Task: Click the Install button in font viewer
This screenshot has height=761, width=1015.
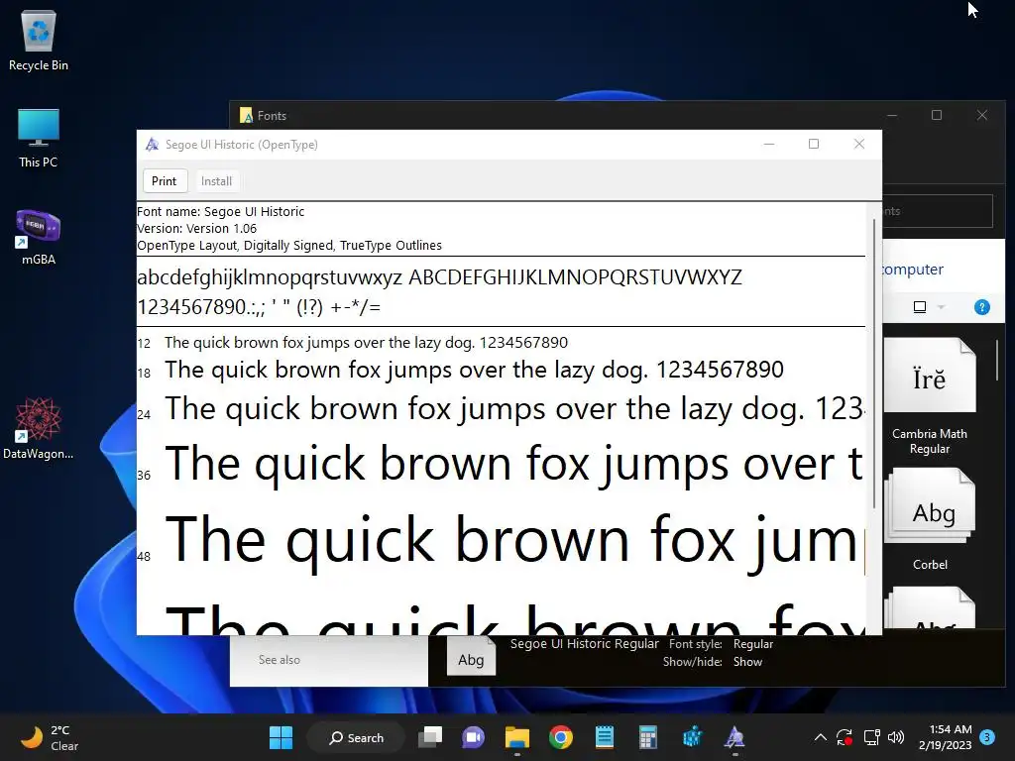Action: tap(216, 181)
